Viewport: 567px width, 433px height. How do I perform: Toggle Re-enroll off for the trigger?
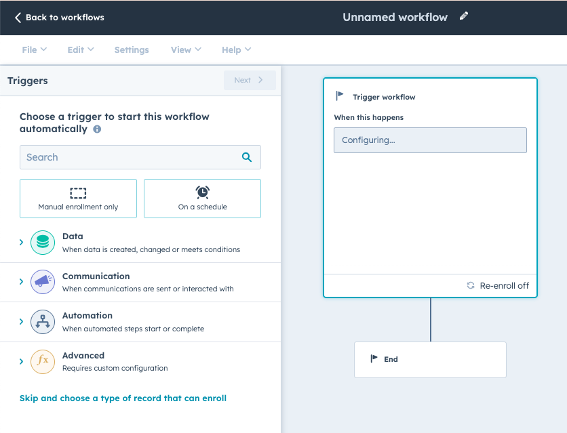[x=498, y=285]
